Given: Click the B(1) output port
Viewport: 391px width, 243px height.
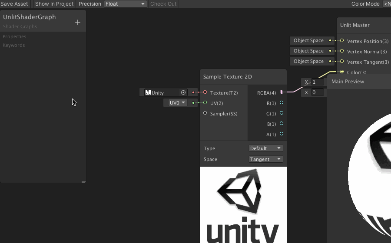Looking at the screenshot, I should click(x=282, y=124).
